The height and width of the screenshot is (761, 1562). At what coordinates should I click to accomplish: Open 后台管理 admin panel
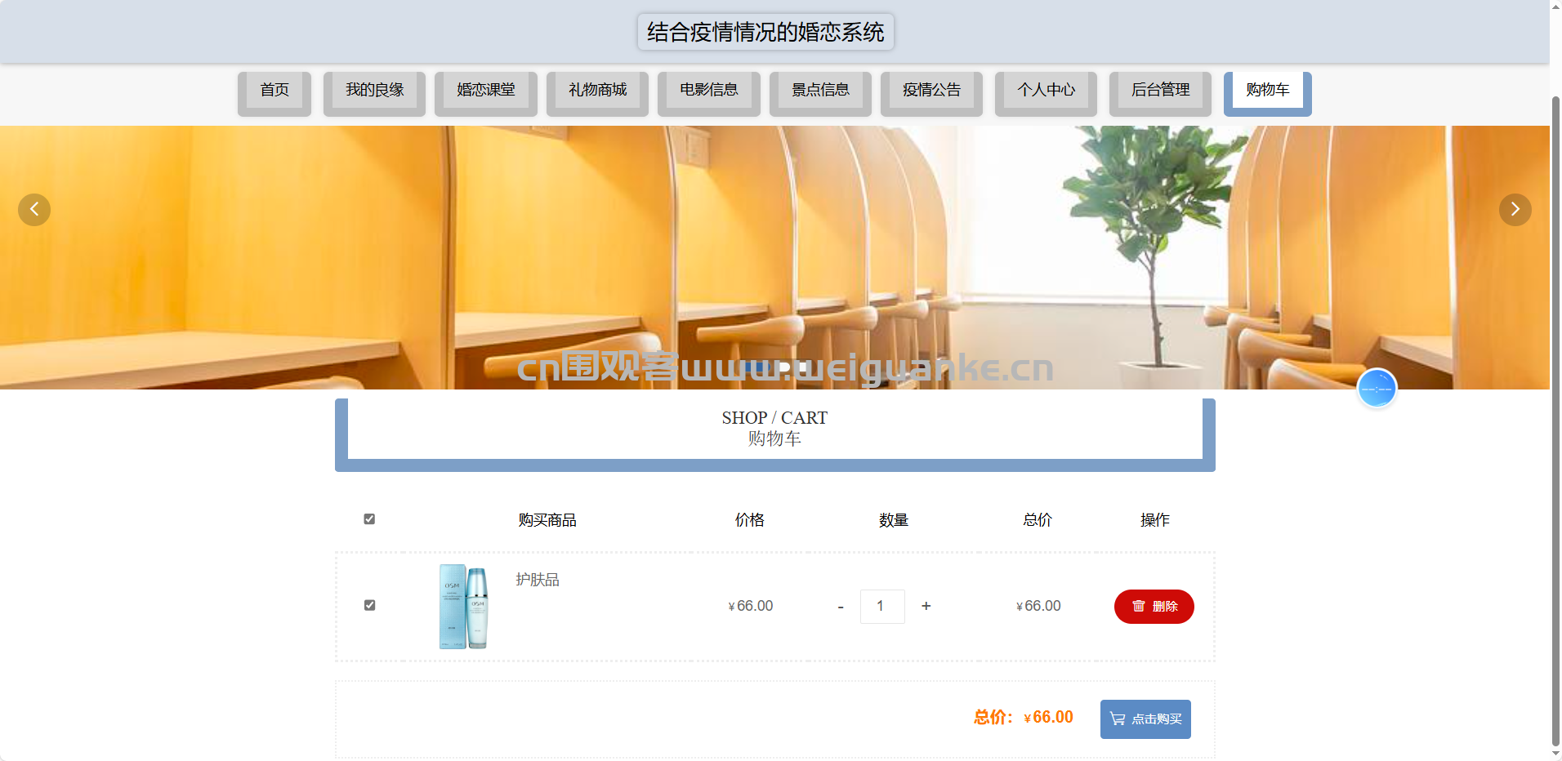[1160, 91]
